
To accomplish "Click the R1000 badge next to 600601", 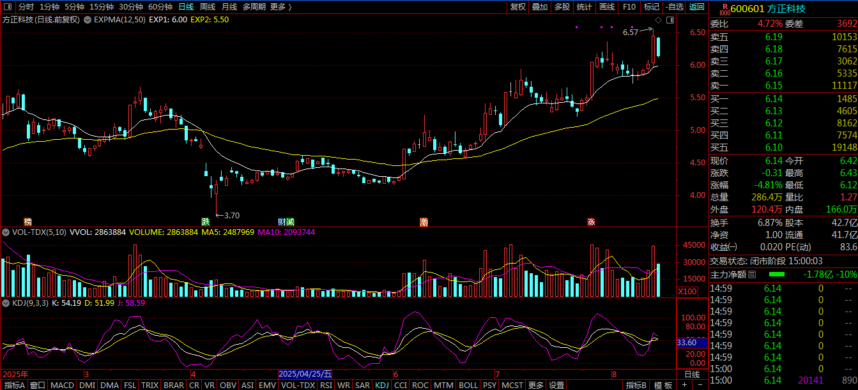I will 724,8.
